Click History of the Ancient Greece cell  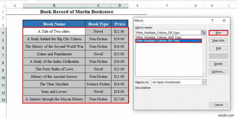(x=54, y=77)
